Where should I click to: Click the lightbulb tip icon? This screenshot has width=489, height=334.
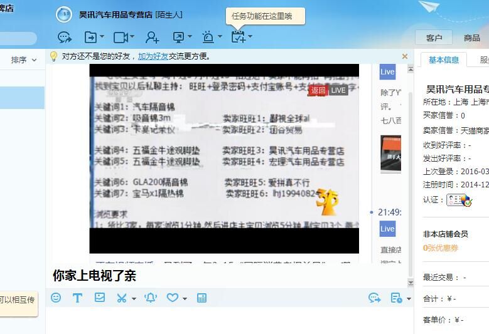(53, 56)
